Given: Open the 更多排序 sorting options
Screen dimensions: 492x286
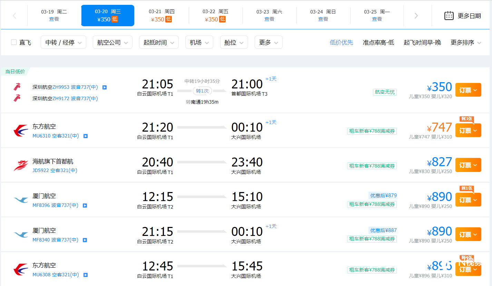Looking at the screenshot, I should point(465,42).
